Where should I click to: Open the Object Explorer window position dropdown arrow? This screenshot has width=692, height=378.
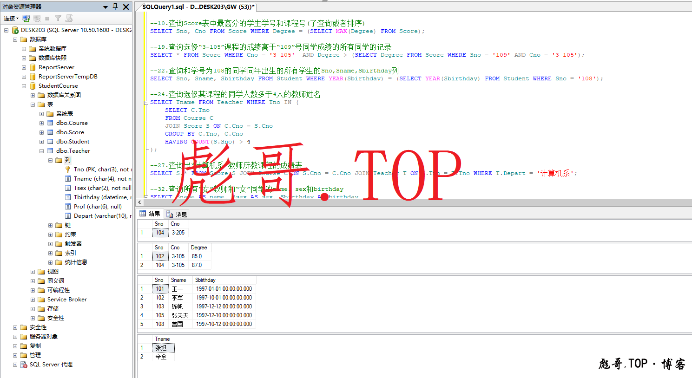105,7
